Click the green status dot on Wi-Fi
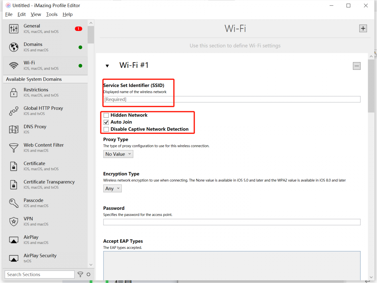Viewport: 377px width, 283px height. [80, 66]
